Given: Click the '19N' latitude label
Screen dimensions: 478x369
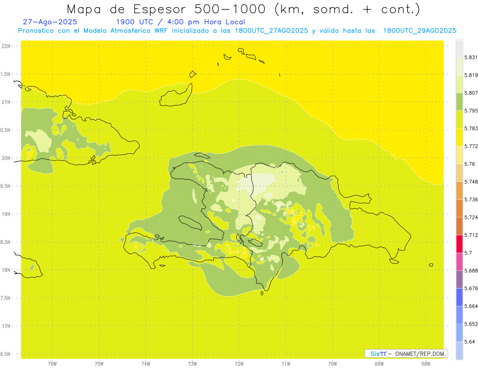Looking at the screenshot, I should pyautogui.click(x=6, y=214).
